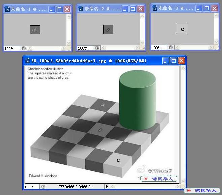The width and height of the screenshot is (222, 195).
Task: Click scroll-left arrow in the jpg window
Action: click(112, 187)
